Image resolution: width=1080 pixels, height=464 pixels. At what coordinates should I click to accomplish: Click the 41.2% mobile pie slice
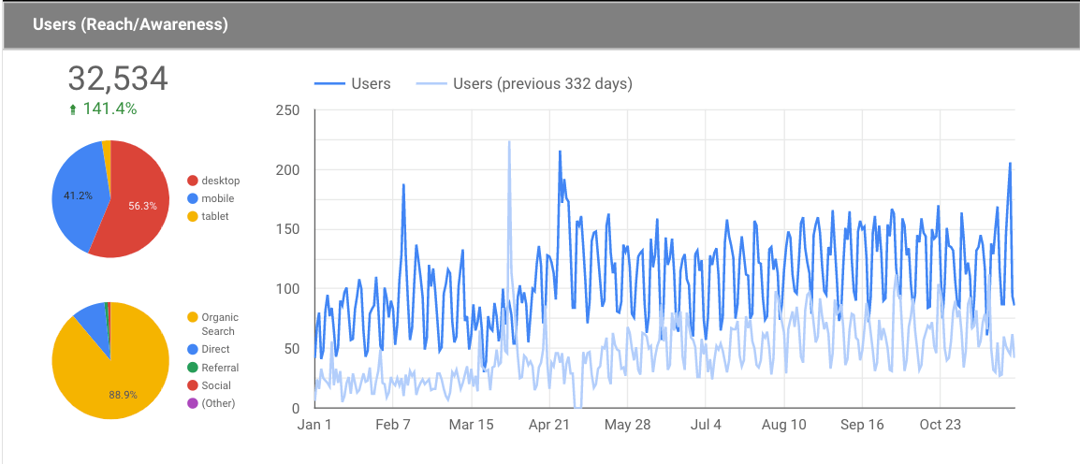(76, 196)
